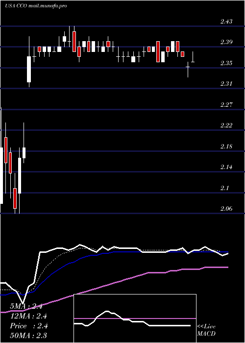This screenshot has height=343, width=245.
Task: Click the 2.22 price axis label
Action: tap(226, 125)
